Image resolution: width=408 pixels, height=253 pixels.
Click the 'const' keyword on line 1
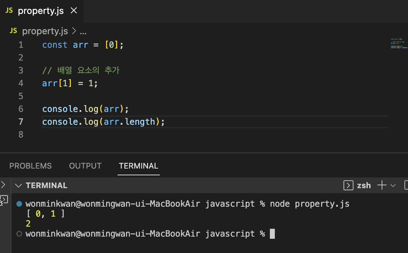(55, 45)
